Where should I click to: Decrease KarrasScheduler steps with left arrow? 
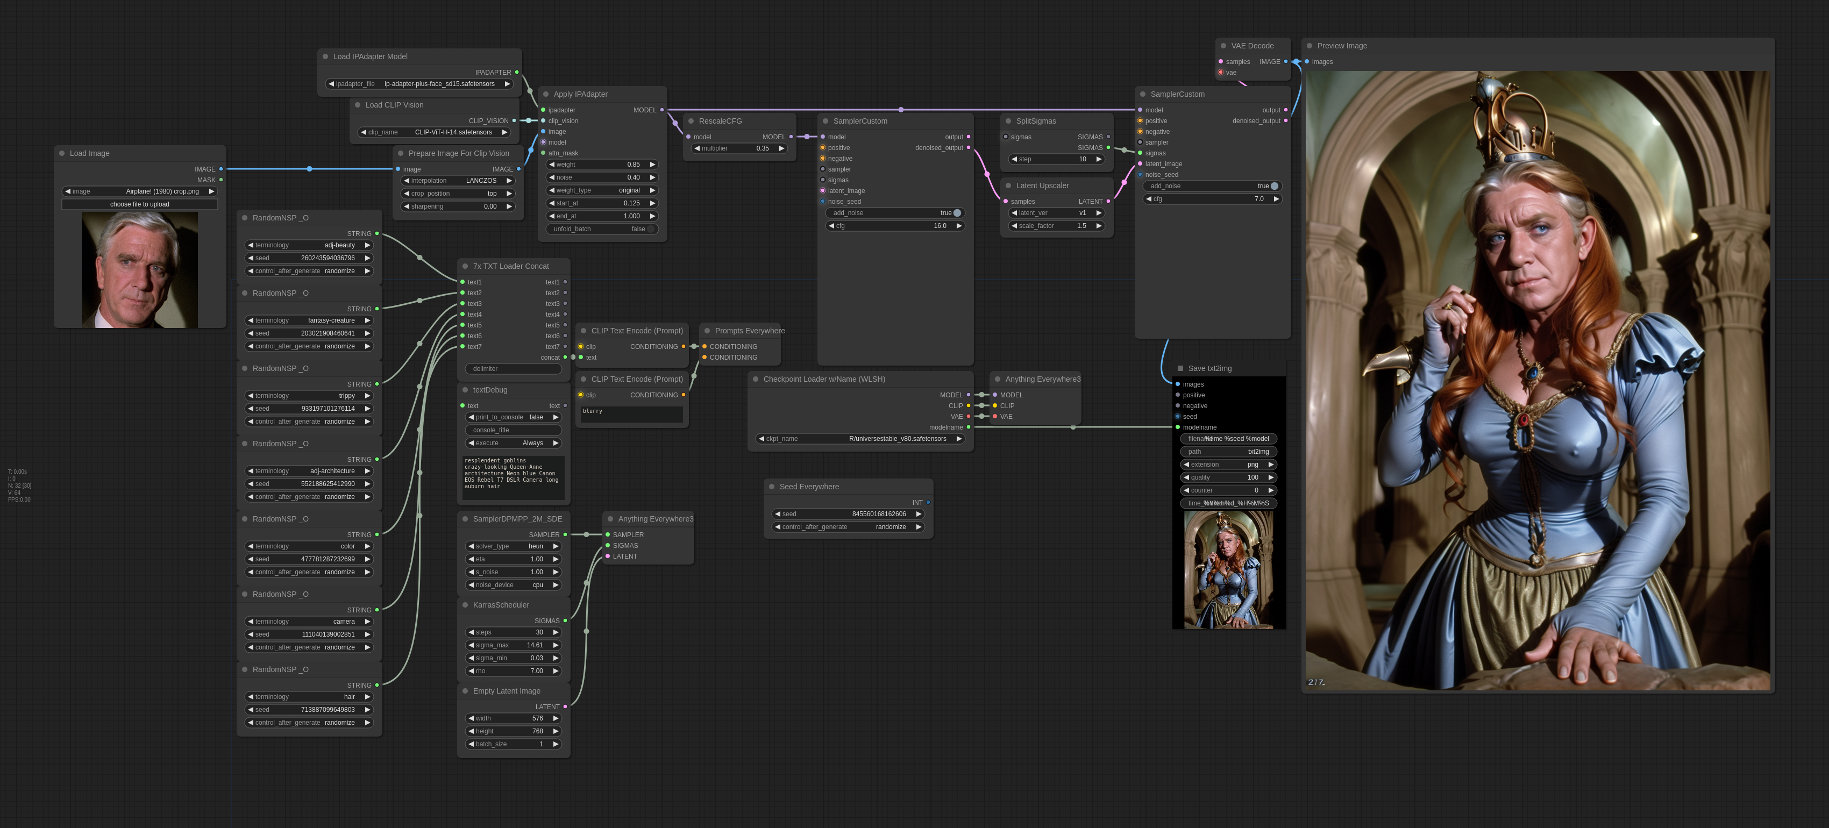[472, 633]
